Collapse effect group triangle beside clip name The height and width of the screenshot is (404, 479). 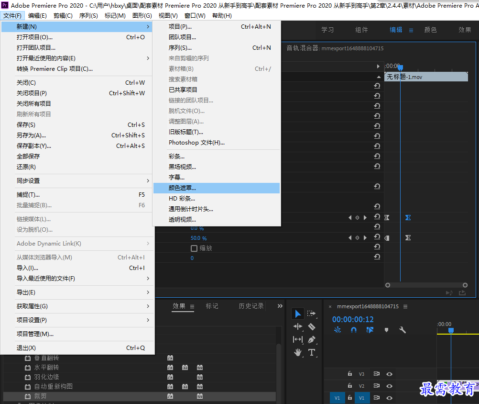[379, 77]
